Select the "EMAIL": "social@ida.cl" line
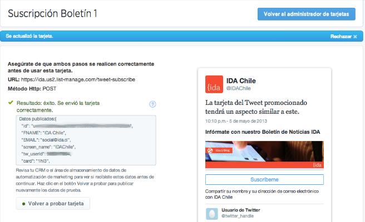This screenshot has width=365, height=222. pyautogui.click(x=46, y=140)
